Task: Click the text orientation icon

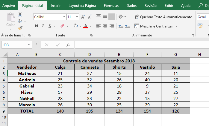Action: point(121,17)
